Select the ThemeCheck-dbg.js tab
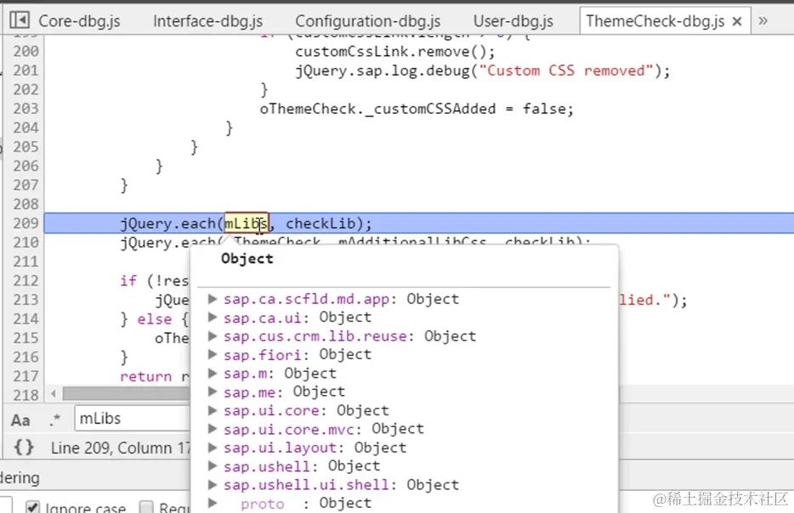794x513 pixels. tap(655, 20)
